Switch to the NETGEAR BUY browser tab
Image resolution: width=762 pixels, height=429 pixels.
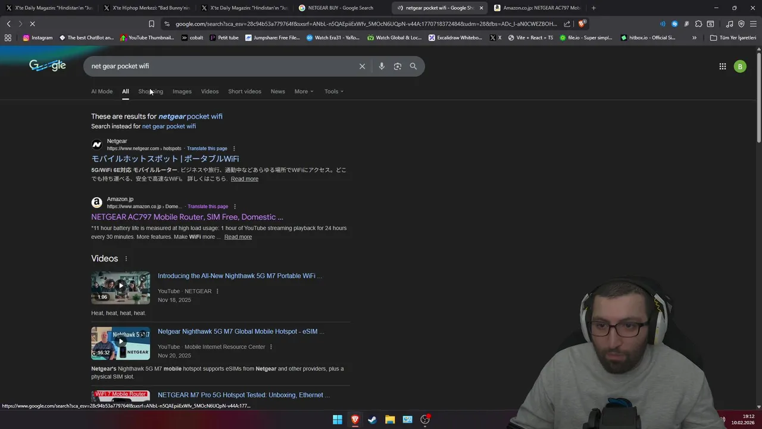pyautogui.click(x=341, y=8)
